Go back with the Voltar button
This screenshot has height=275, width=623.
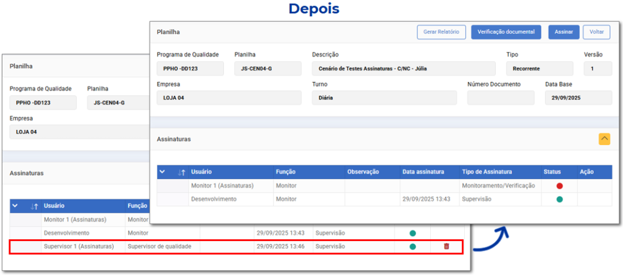click(596, 32)
